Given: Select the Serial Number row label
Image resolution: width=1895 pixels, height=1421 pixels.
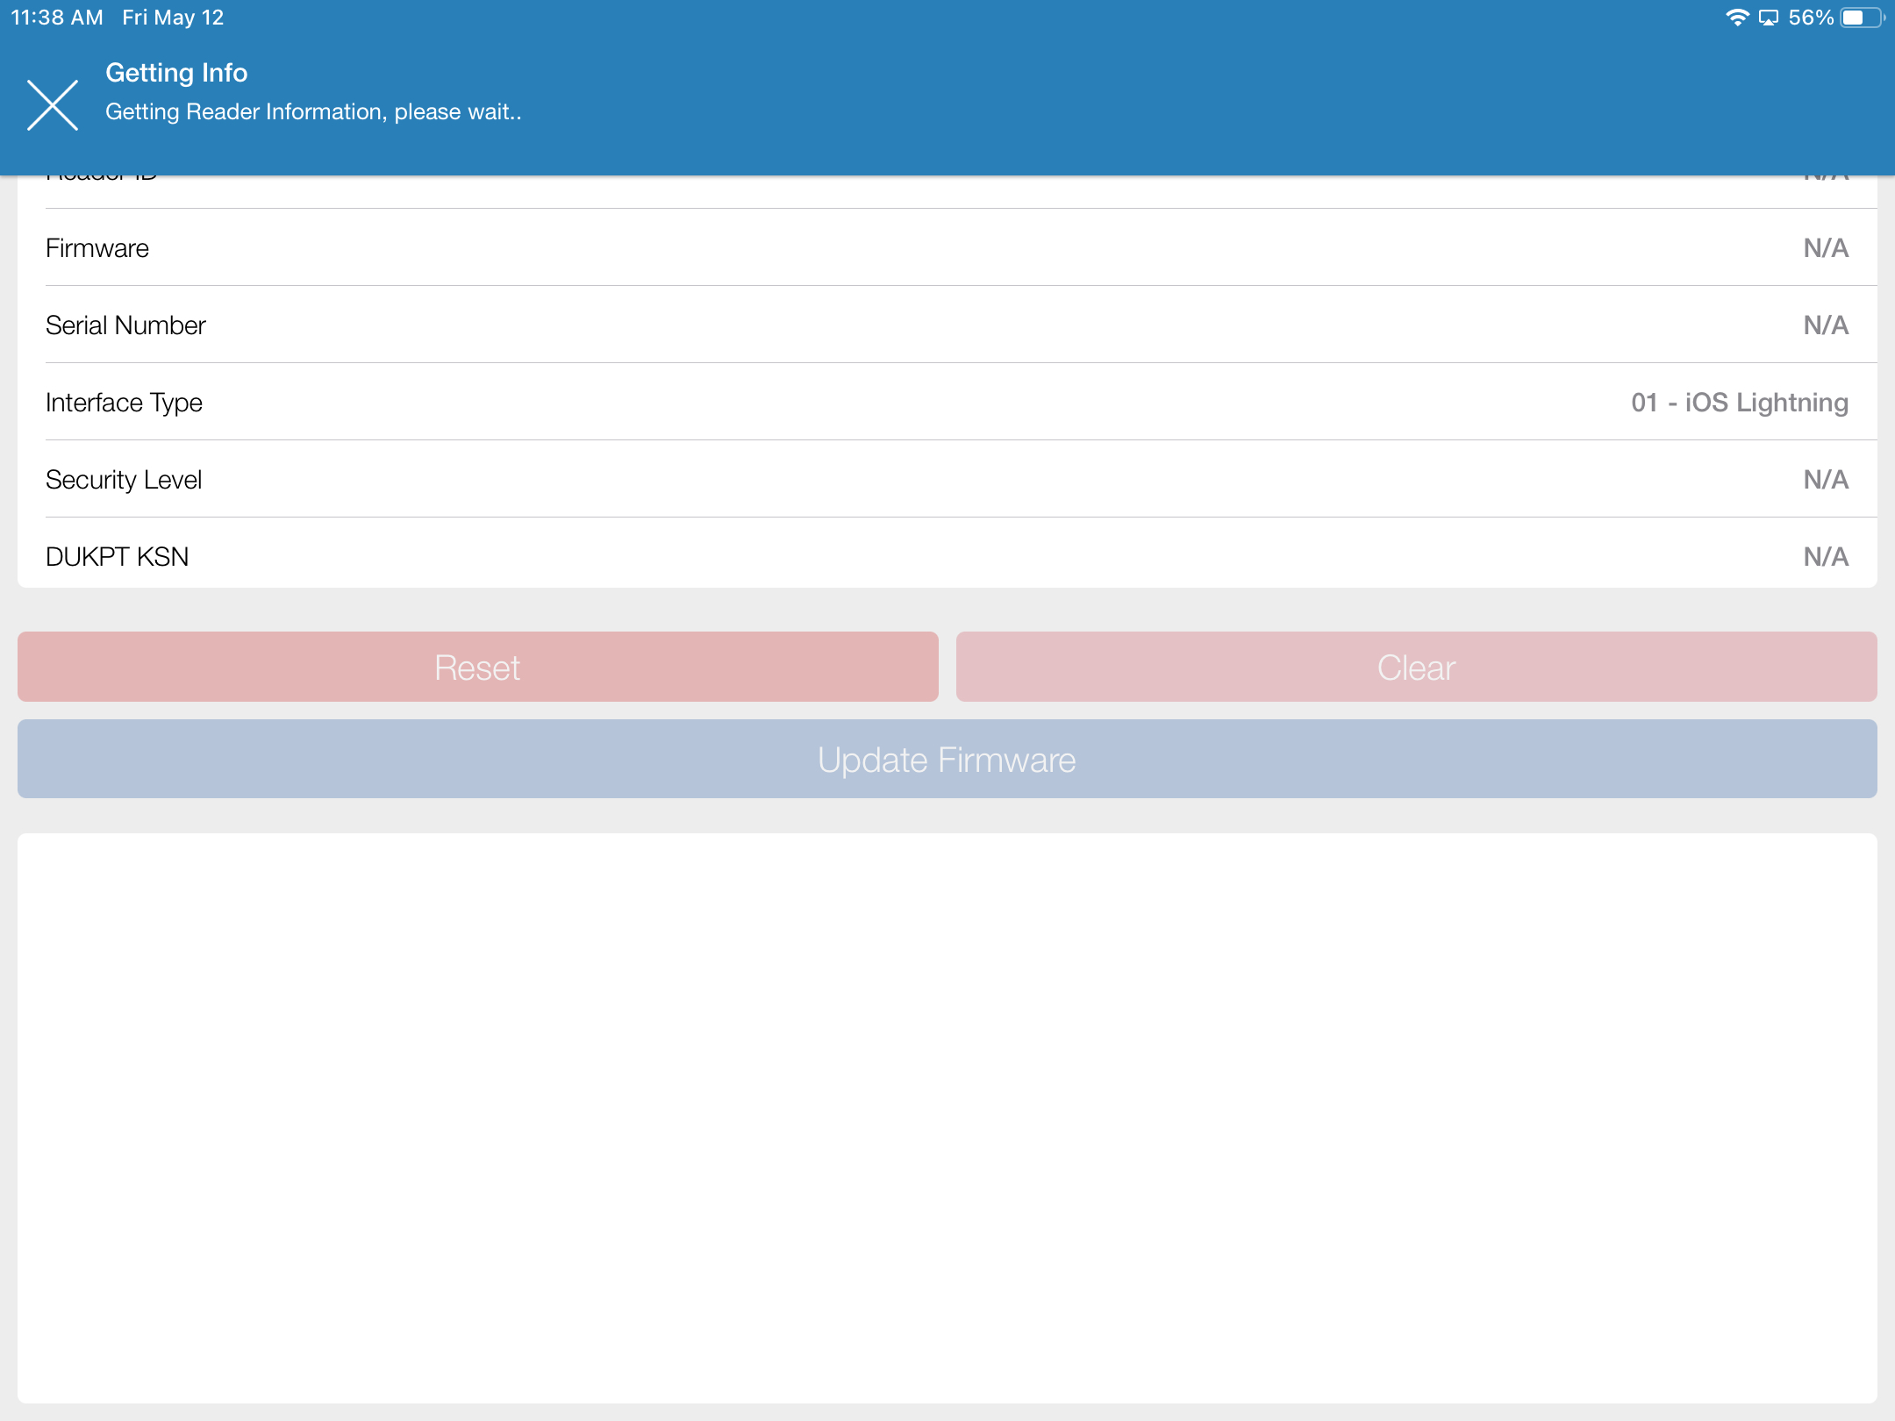Looking at the screenshot, I should (x=125, y=325).
